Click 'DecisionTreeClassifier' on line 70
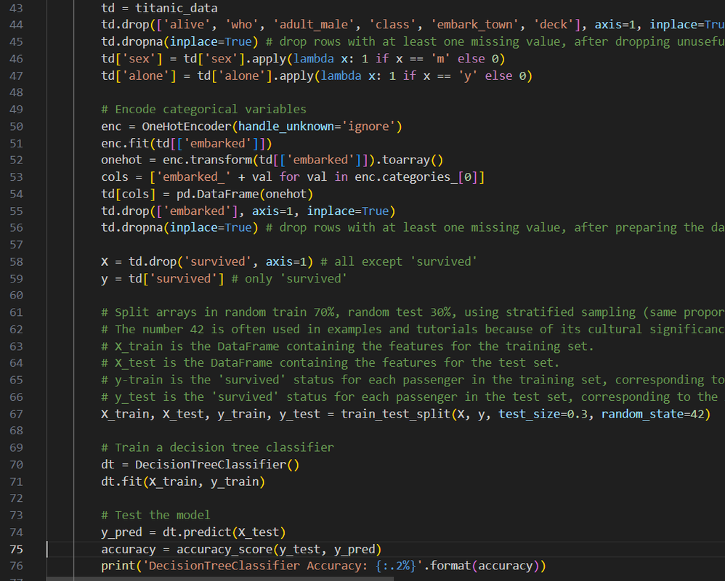Viewport: 725px width, 581px height. coord(211,465)
